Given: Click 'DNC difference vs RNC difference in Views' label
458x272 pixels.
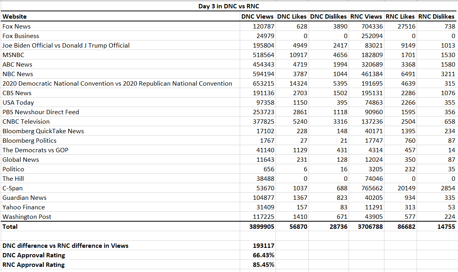Looking at the screenshot, I should click(x=120, y=245).
